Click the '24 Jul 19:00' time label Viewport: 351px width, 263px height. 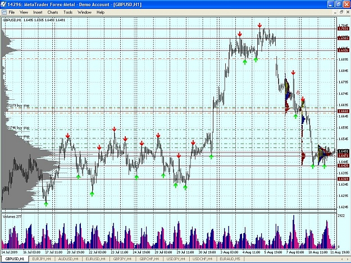(142, 252)
